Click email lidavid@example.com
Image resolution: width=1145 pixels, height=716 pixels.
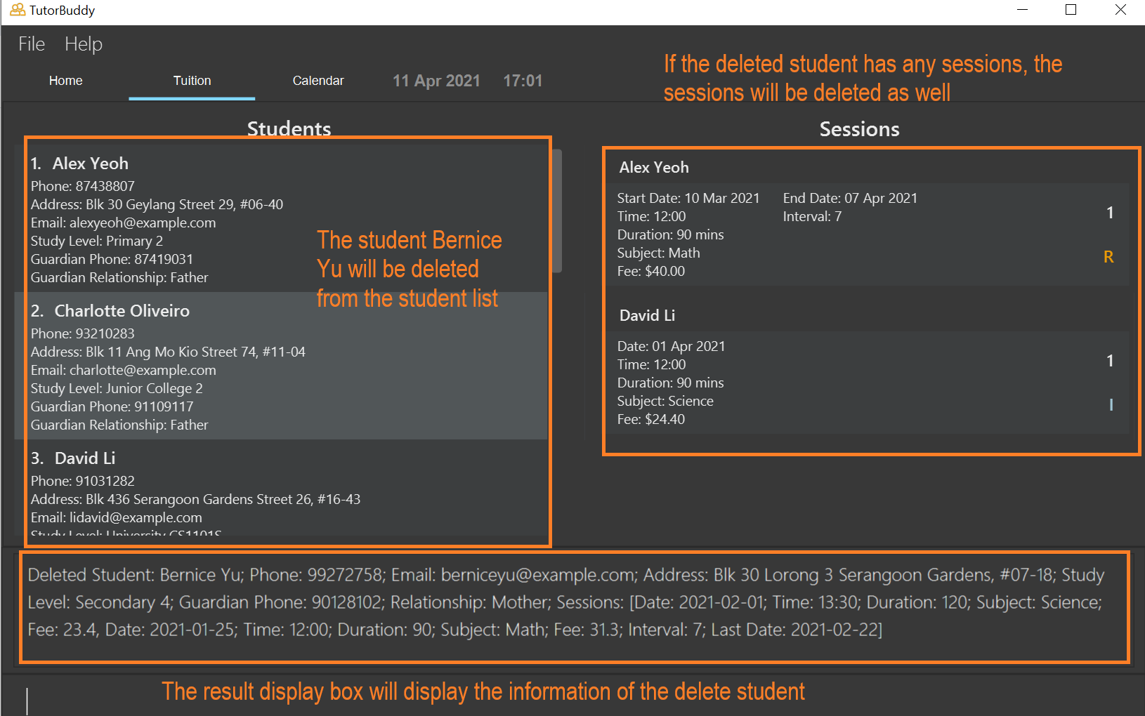pos(136,517)
